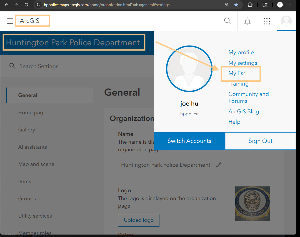Open Chrome three-dot menu
Screen dimensions: 300x237
[290, 5]
